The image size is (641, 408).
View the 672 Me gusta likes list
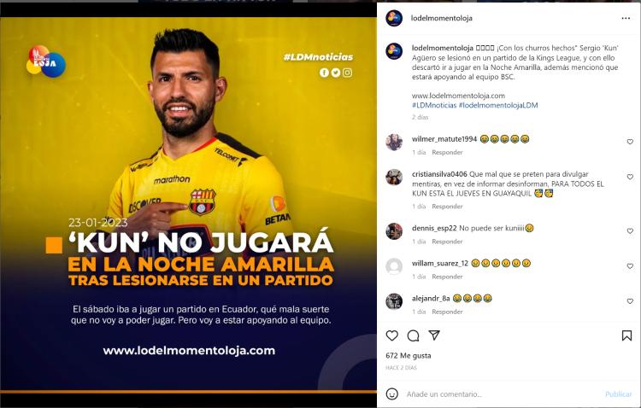[x=408, y=356]
